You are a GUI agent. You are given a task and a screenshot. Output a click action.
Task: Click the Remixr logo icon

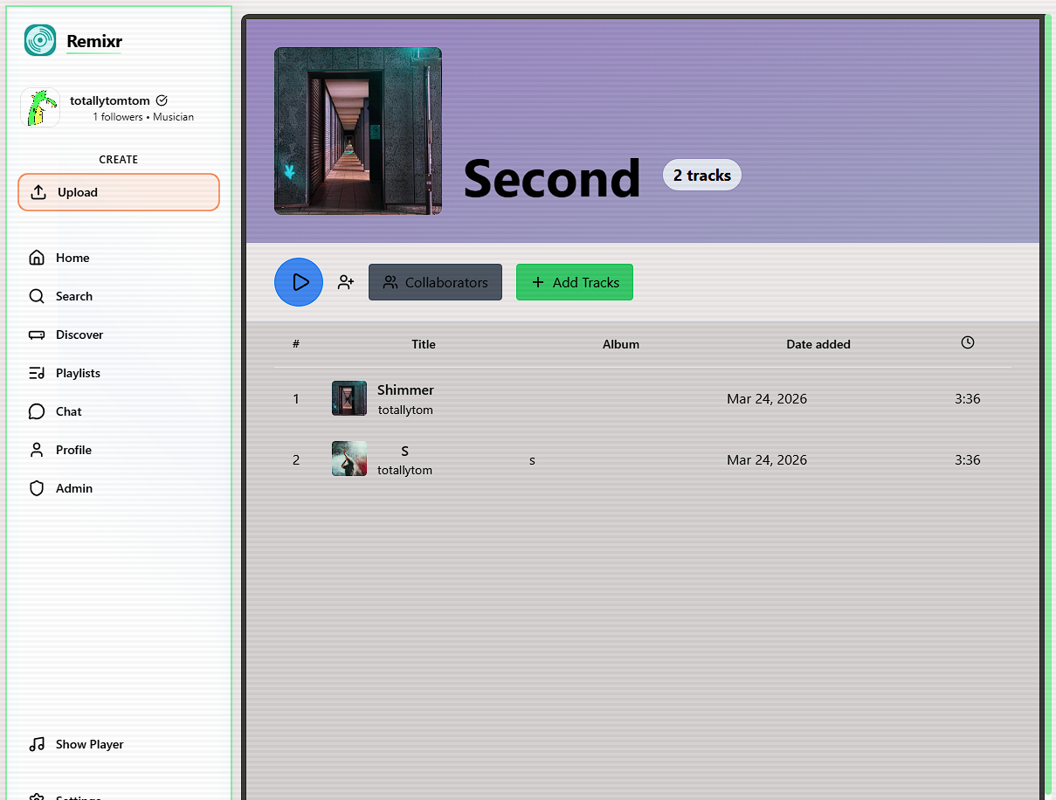[38, 40]
